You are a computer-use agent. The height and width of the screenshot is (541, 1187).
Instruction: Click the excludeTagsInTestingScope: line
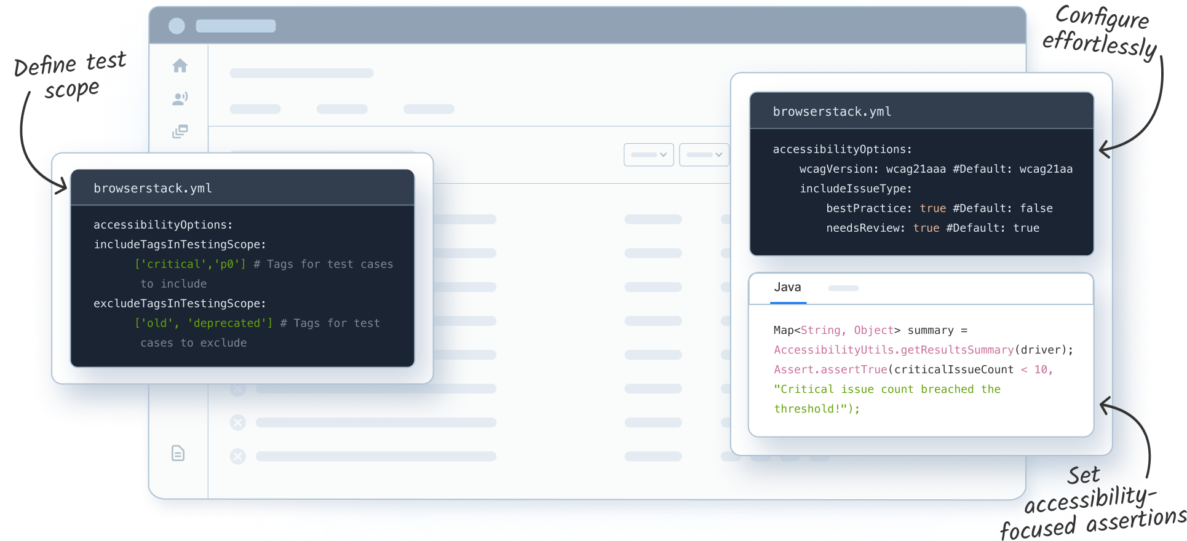click(x=180, y=304)
